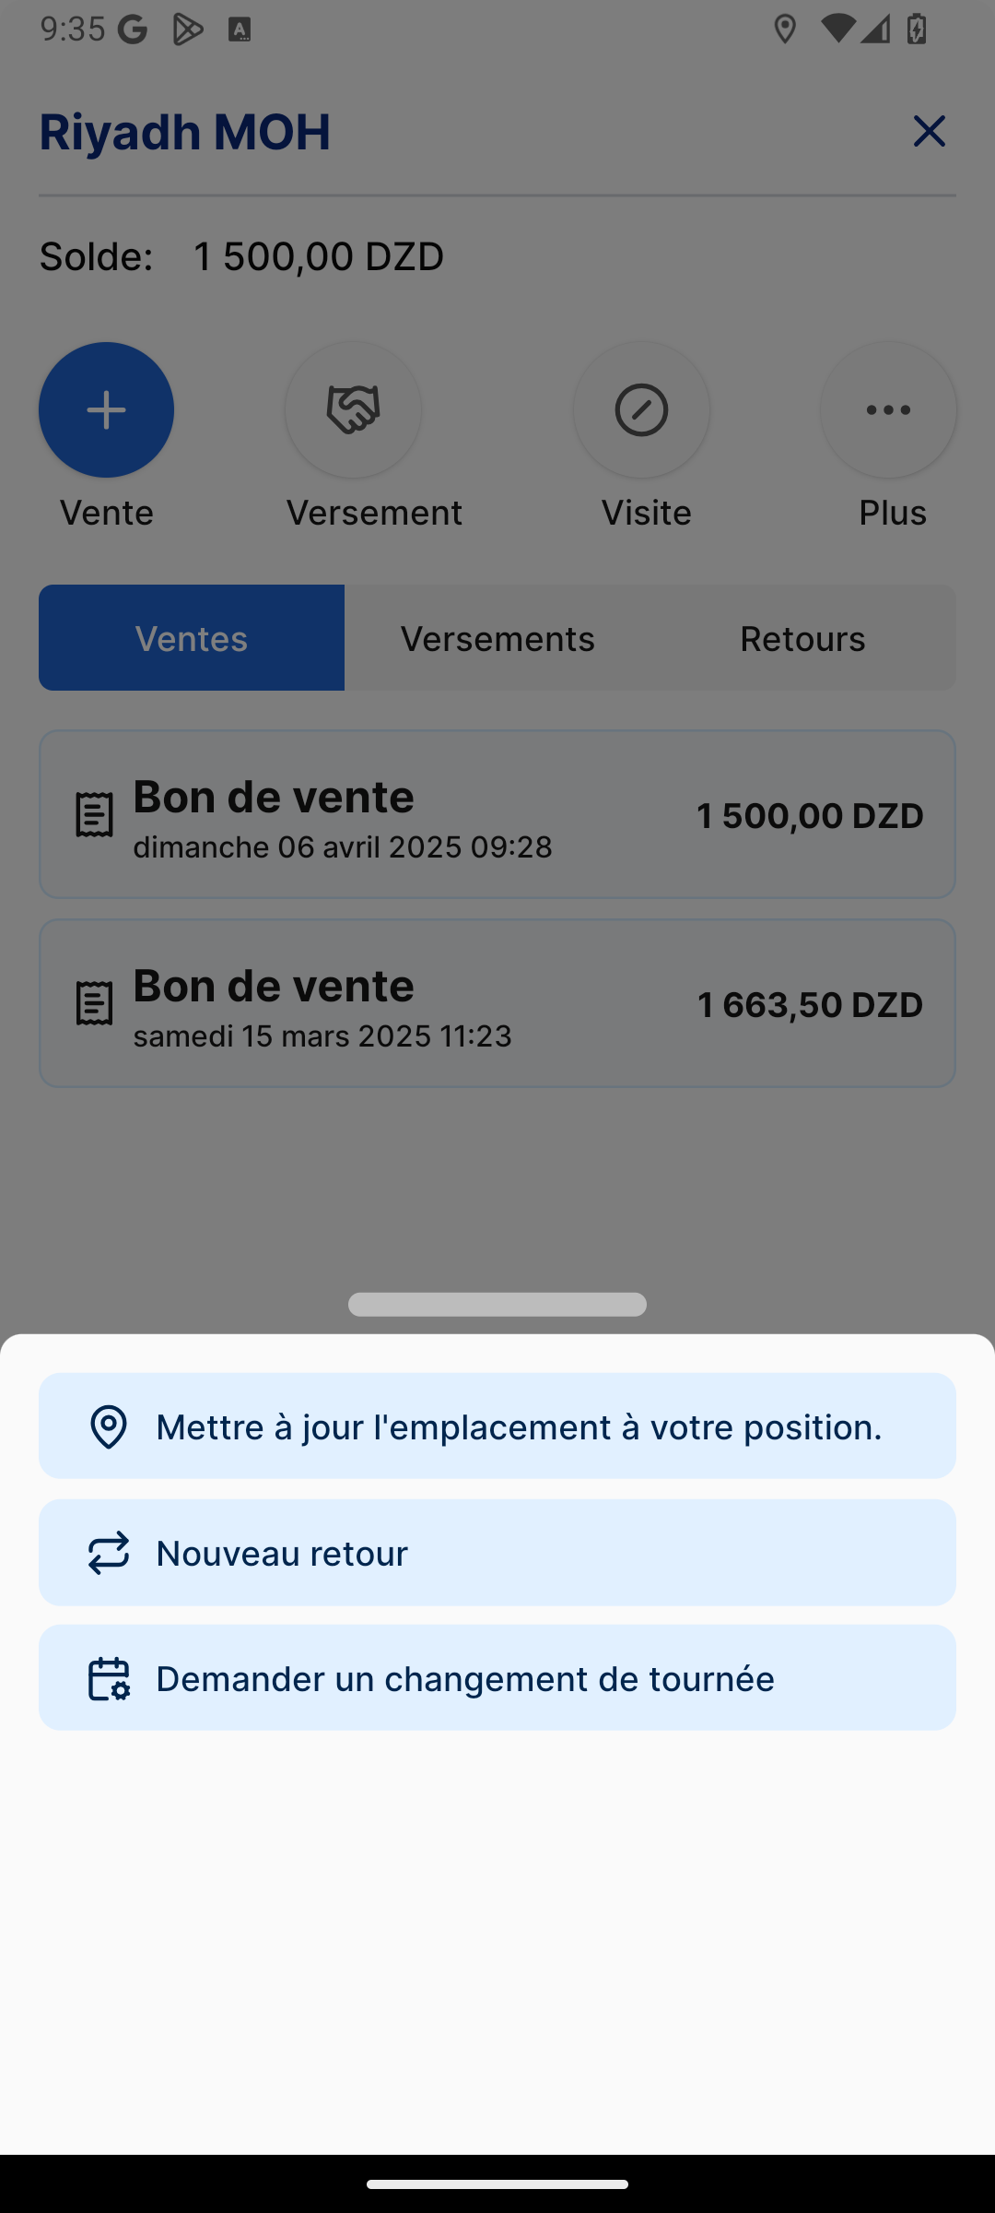Tap the receipt icon of March sale
Viewport: 995px width, 2213px height.
pyautogui.click(x=94, y=1003)
